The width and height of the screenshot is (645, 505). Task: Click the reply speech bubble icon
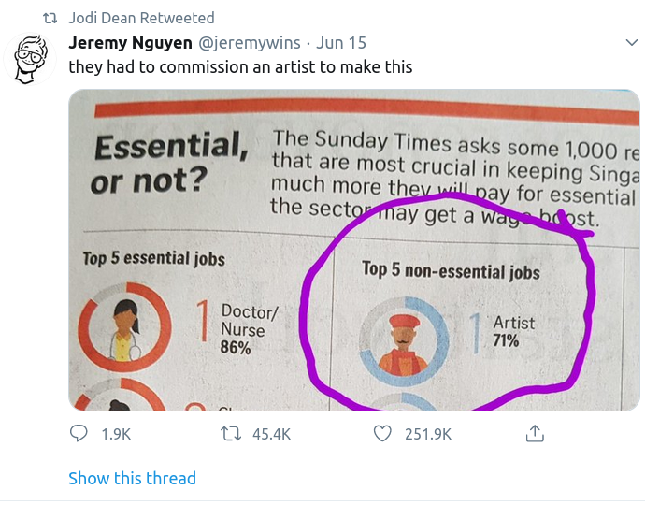(79, 434)
